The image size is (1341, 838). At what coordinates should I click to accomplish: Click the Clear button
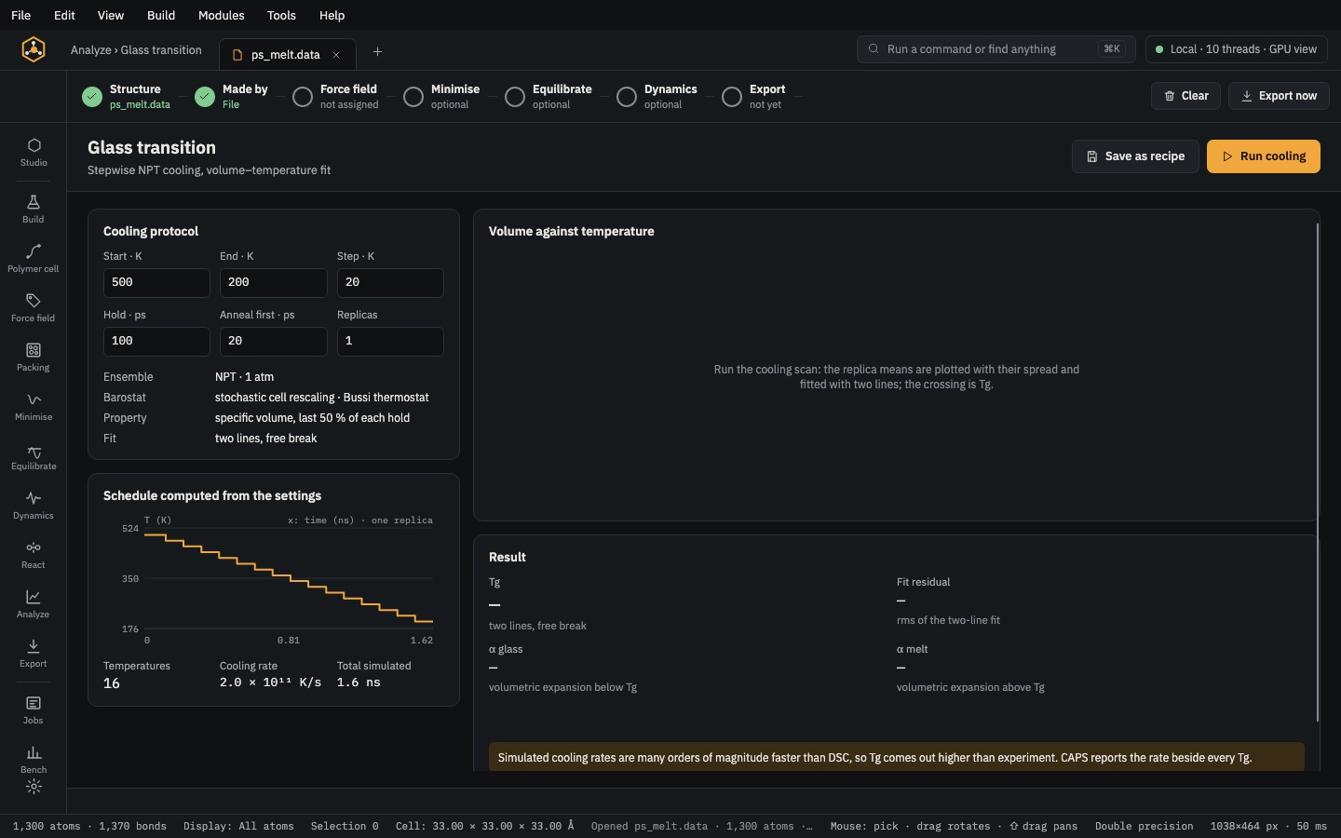[x=1185, y=96]
